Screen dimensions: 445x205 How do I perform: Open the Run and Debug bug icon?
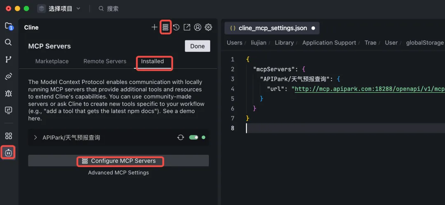[x=9, y=93]
